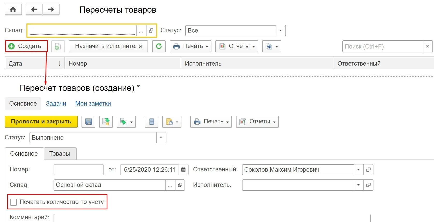
Task: Navigate forward with right arrow
Action: (51, 10)
